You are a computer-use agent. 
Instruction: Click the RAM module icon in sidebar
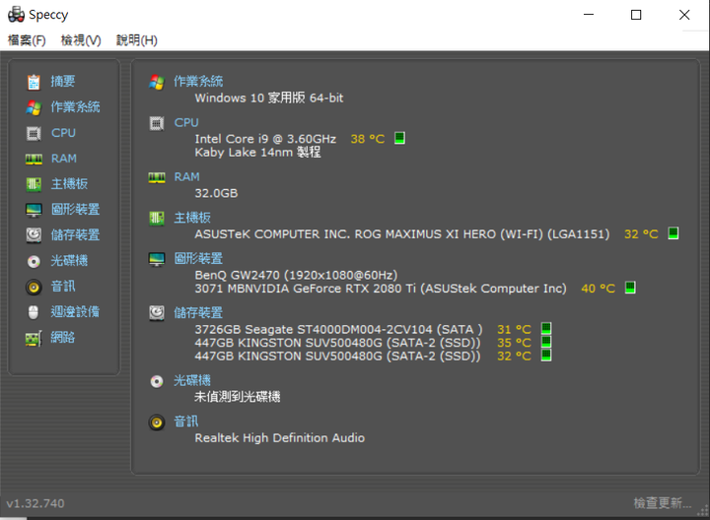(x=34, y=159)
